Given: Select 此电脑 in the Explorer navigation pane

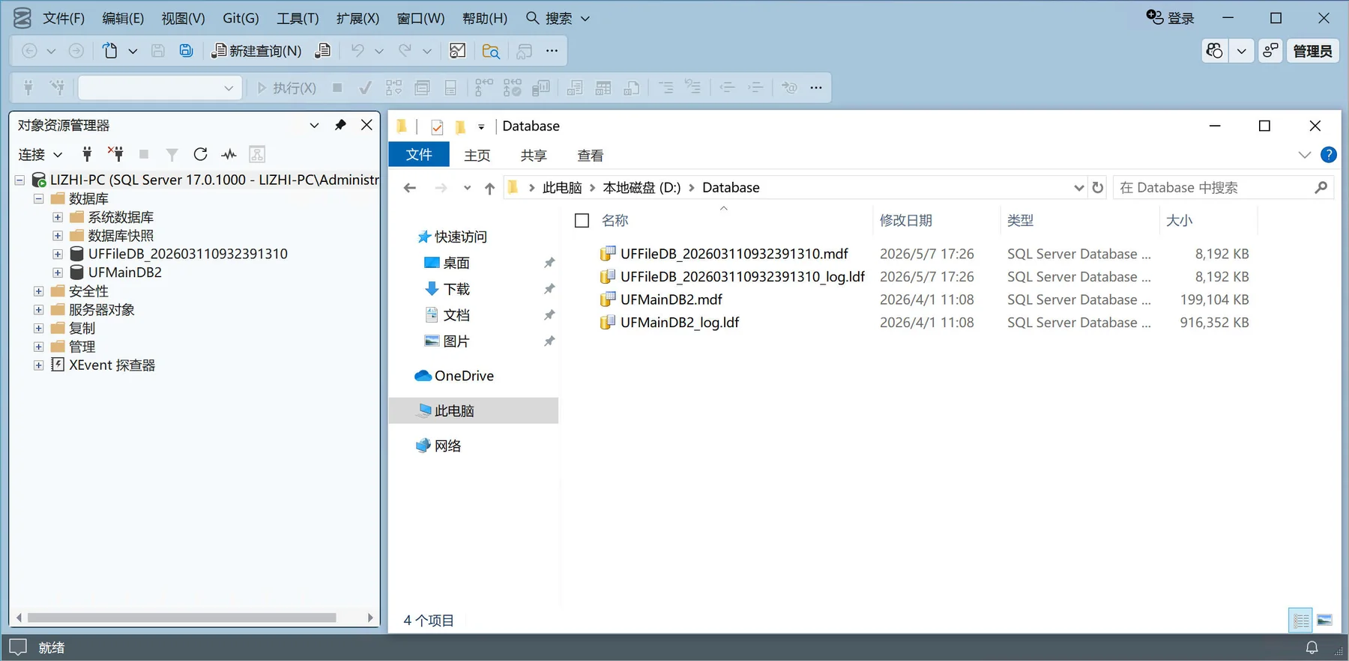Looking at the screenshot, I should 474,411.
